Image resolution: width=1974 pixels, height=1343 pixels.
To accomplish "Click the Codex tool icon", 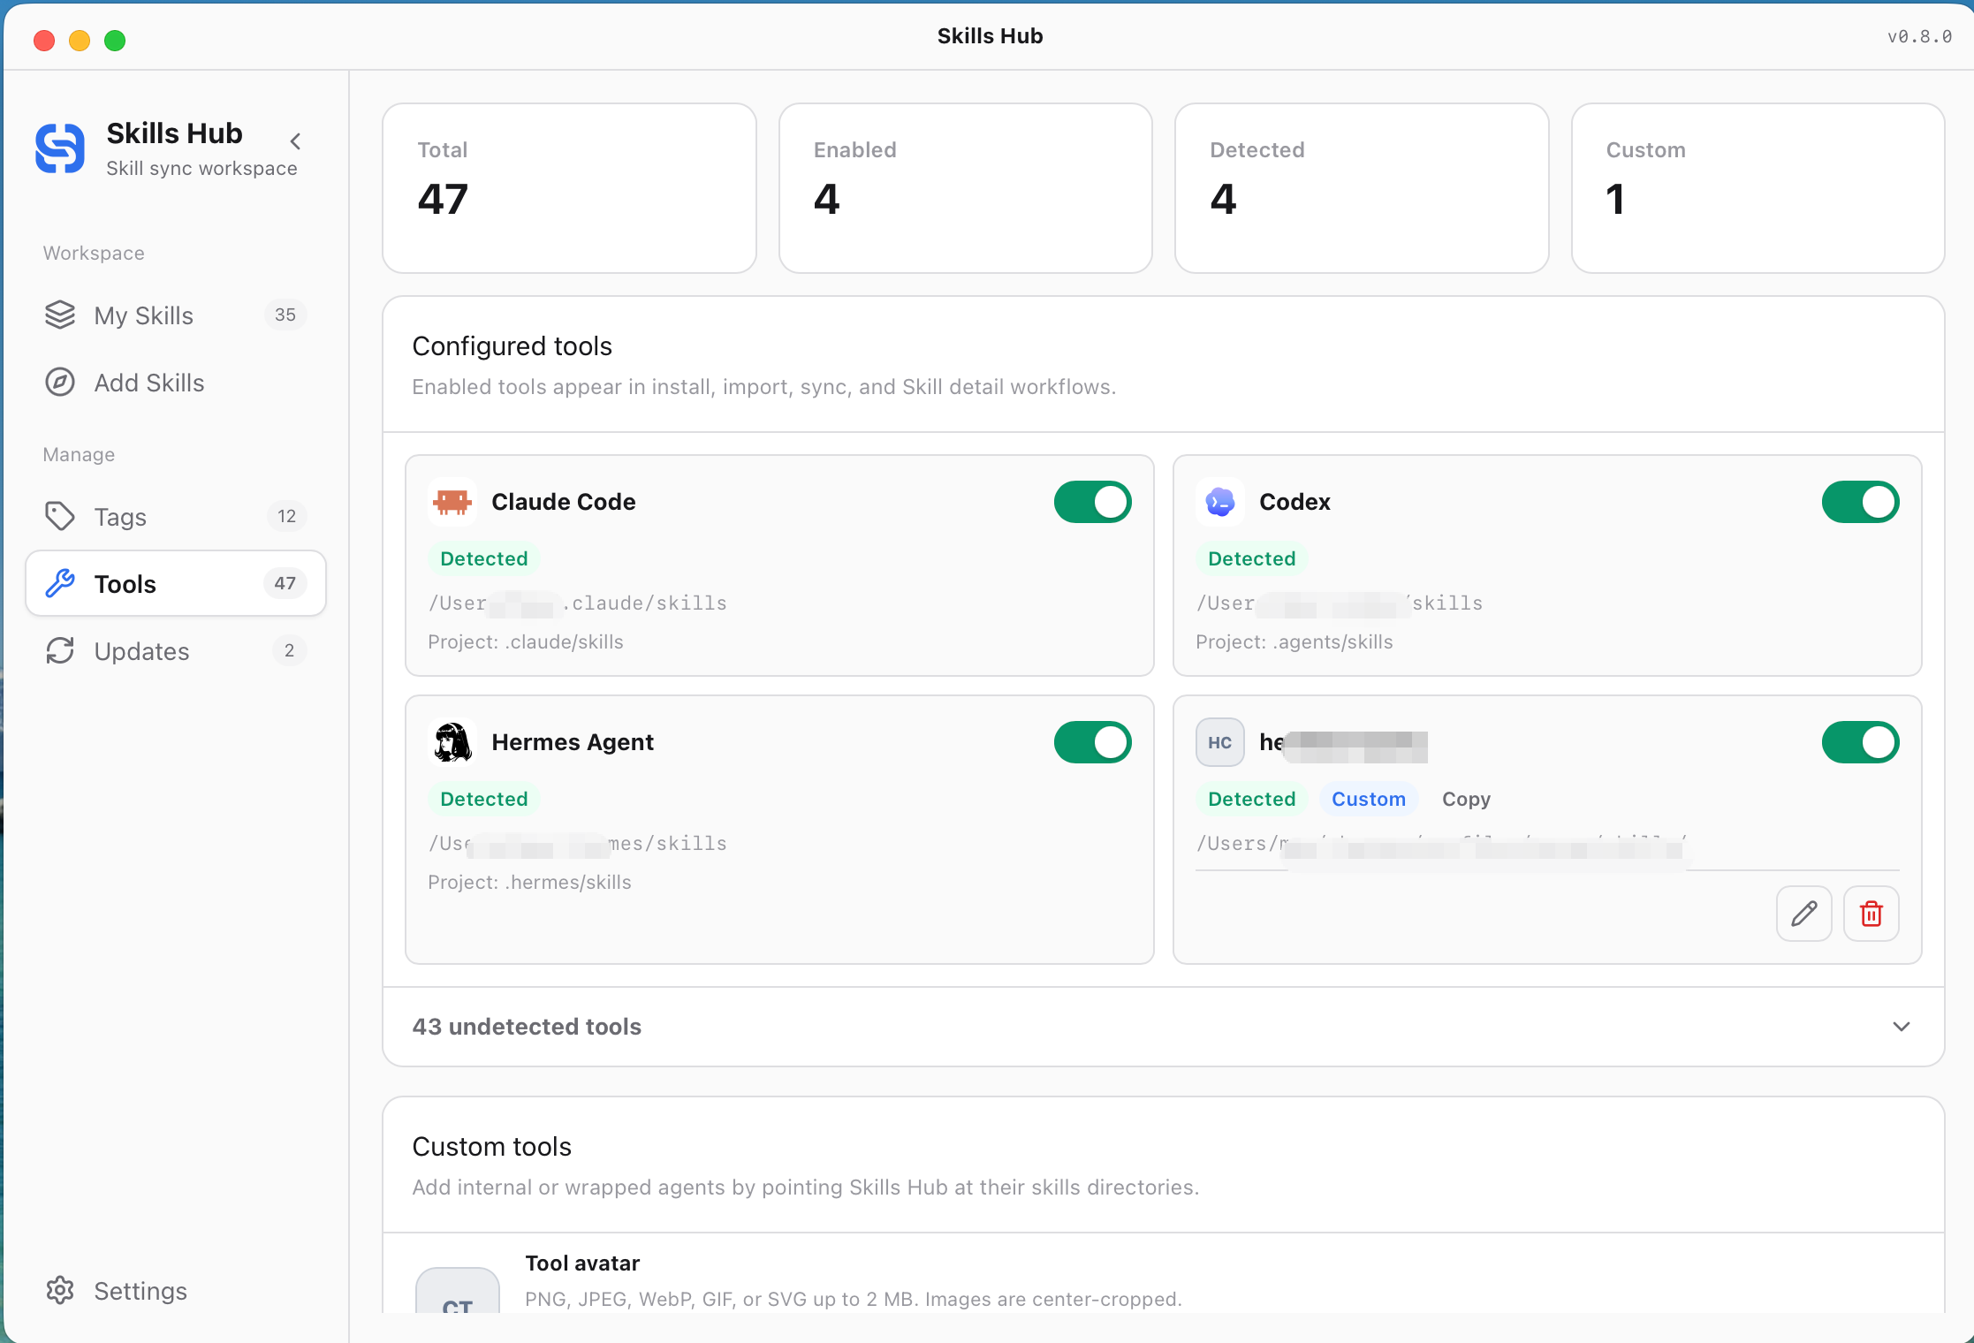I will coord(1220,502).
